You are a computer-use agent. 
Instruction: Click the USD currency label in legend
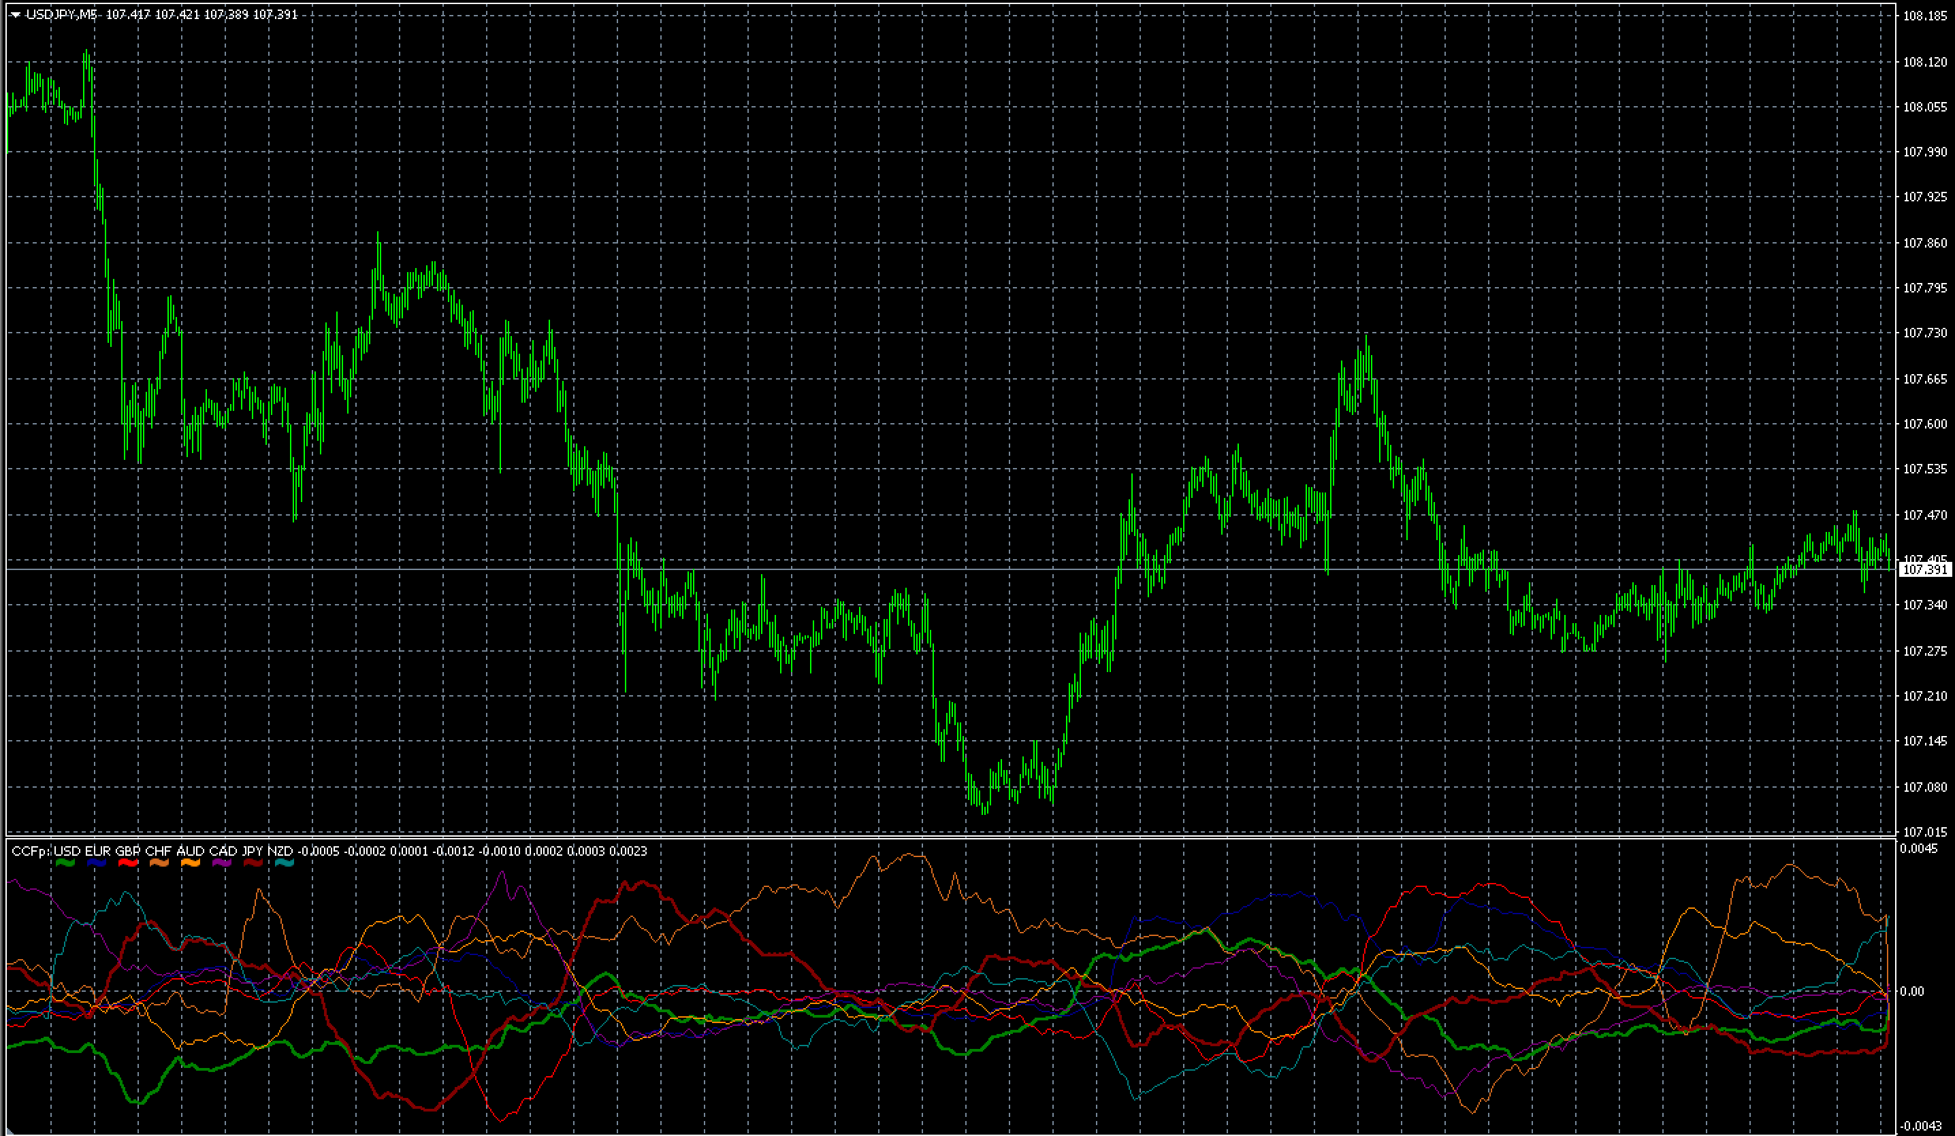pyautogui.click(x=67, y=851)
